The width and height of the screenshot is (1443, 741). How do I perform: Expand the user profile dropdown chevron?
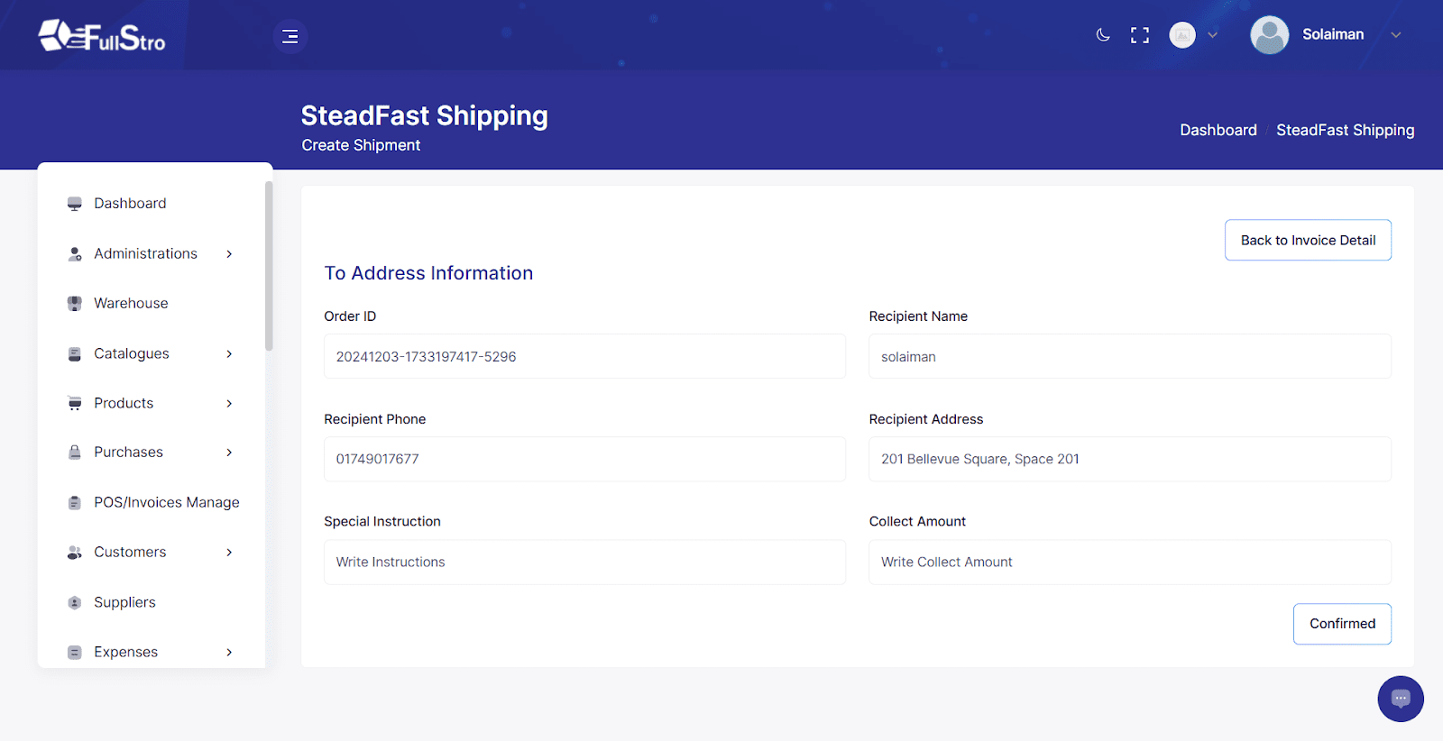point(1396,35)
